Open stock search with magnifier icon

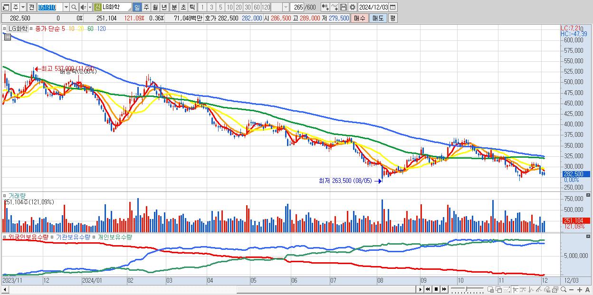coord(74,7)
